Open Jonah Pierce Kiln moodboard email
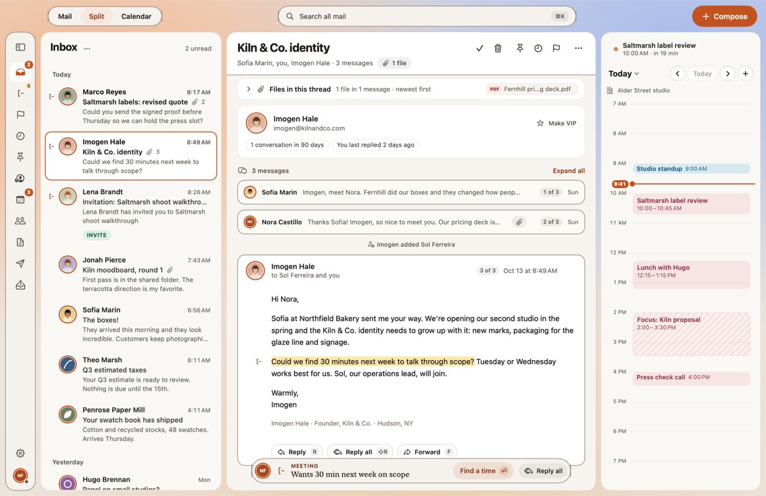 131,274
